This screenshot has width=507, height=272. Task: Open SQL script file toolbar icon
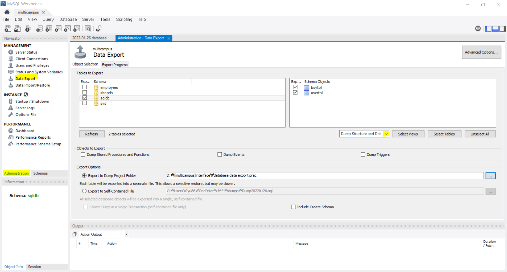[x=17, y=29]
